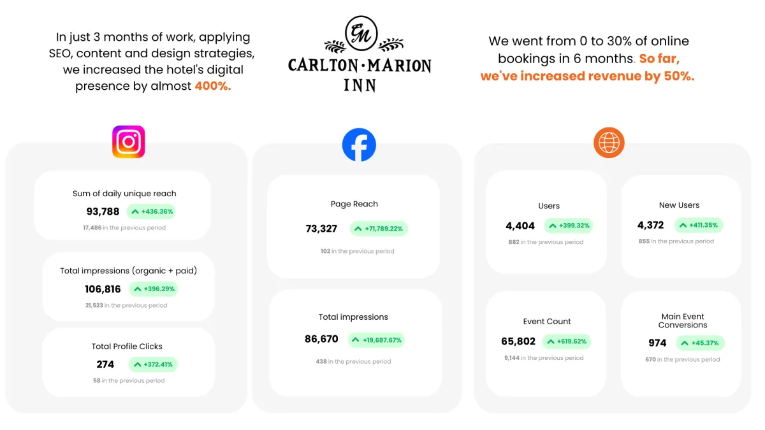Click the Carlton Marion Inn logo
765x430 pixels.
[360, 55]
